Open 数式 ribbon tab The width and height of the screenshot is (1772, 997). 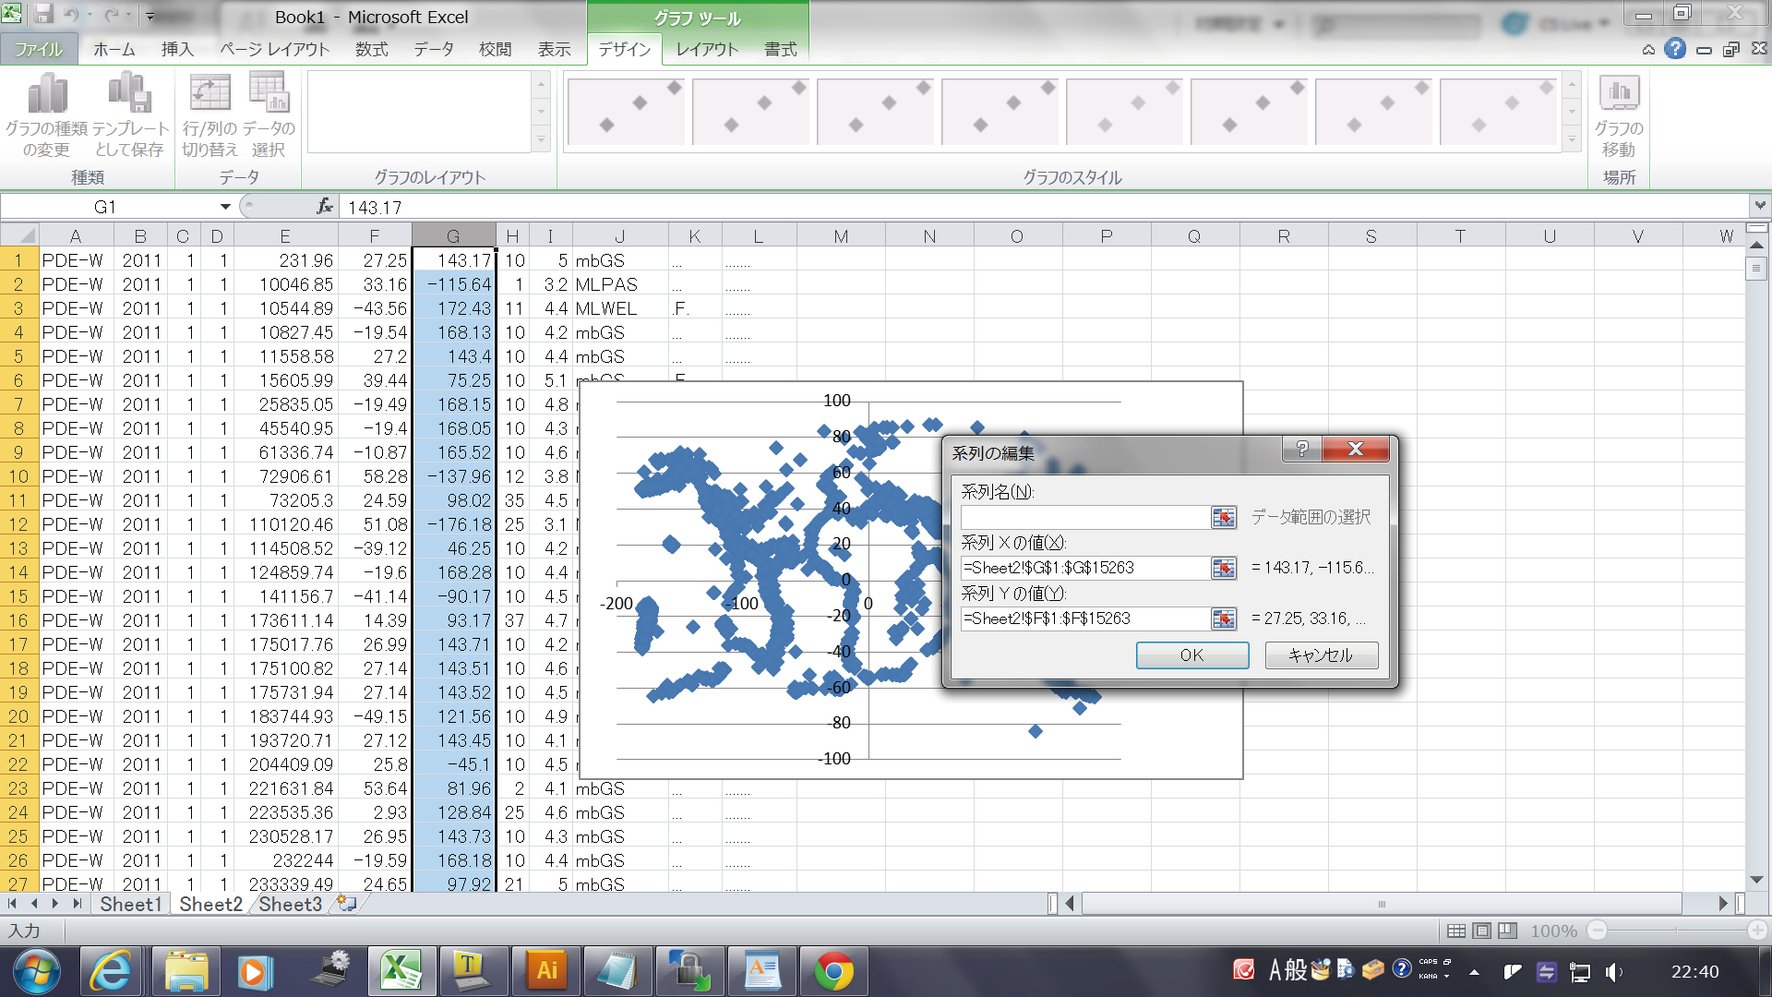pyautogui.click(x=372, y=50)
